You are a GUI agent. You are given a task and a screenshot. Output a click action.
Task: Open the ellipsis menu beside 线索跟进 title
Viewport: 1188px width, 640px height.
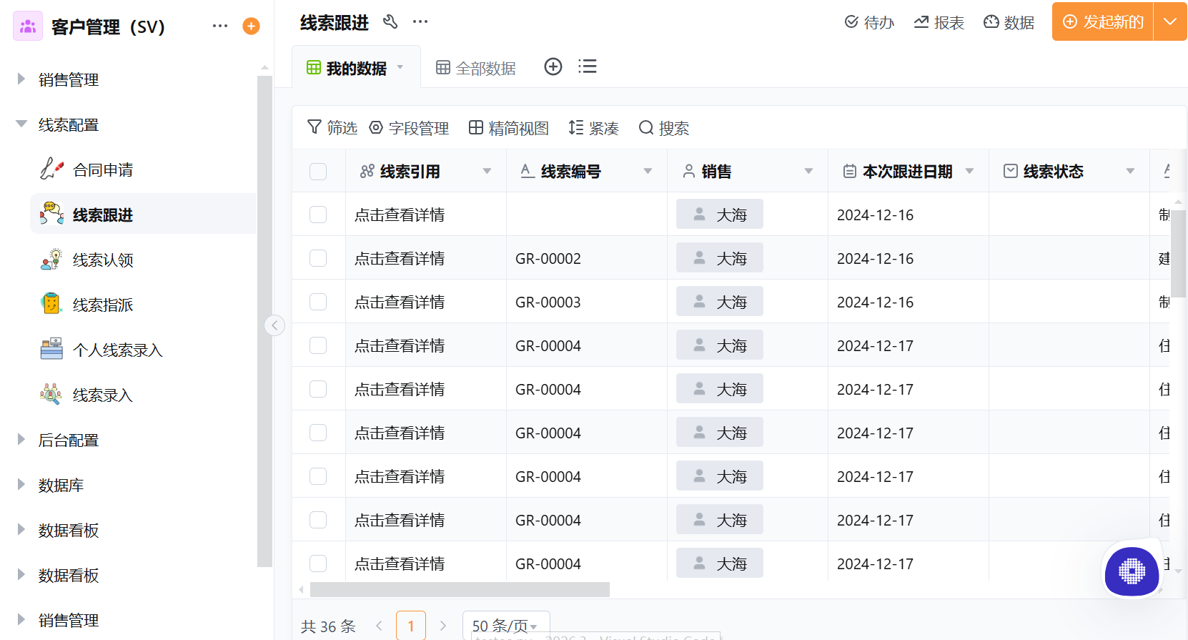420,21
